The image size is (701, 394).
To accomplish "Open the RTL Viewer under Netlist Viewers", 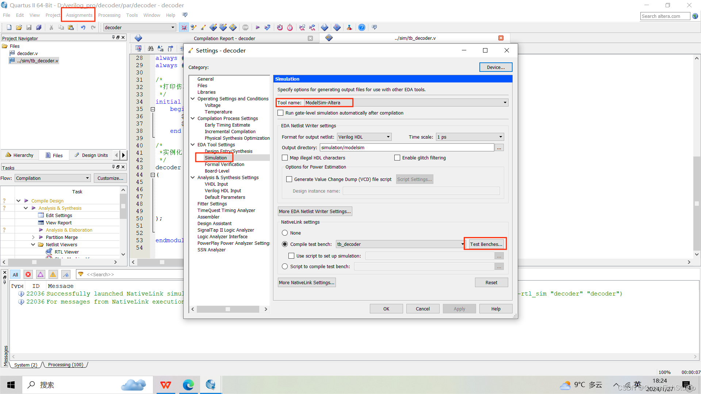I will click(67, 252).
